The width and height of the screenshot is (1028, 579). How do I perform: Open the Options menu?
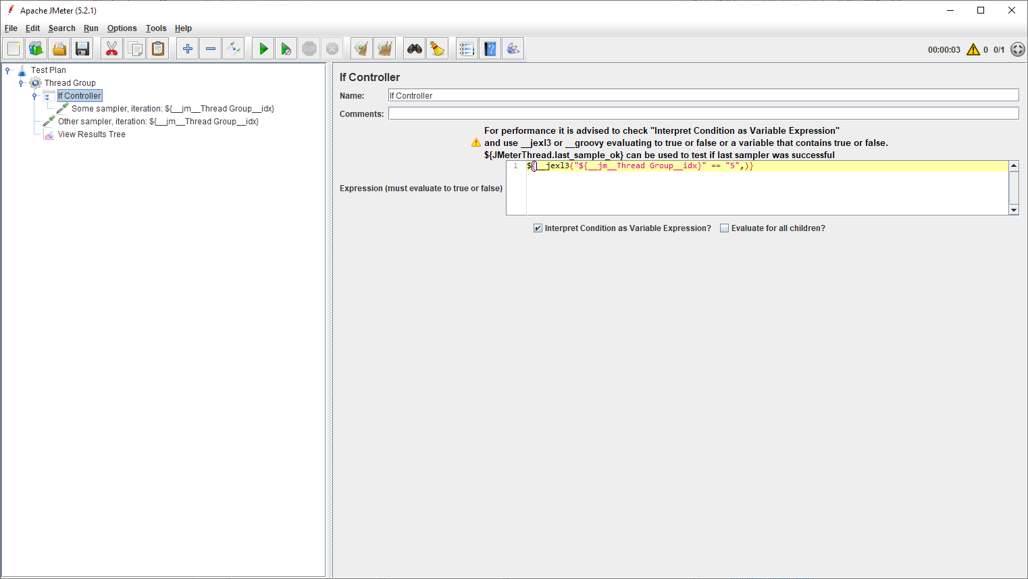(122, 28)
